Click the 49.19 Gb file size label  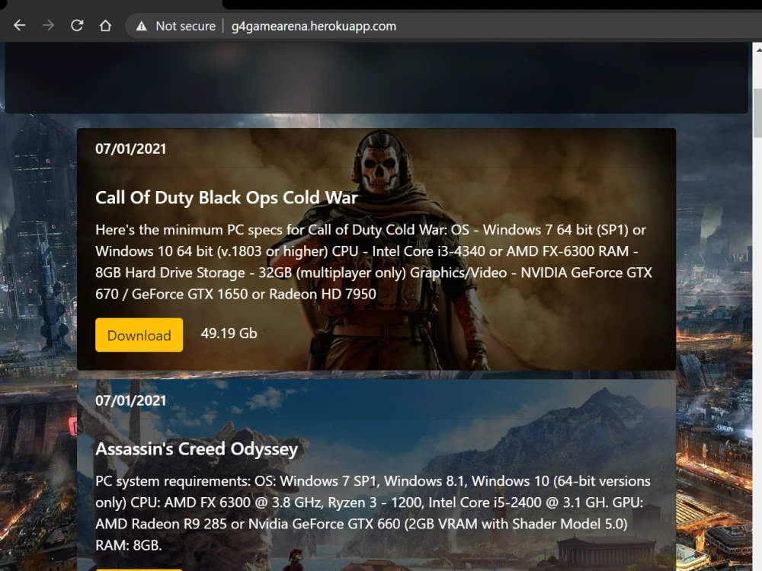(229, 333)
